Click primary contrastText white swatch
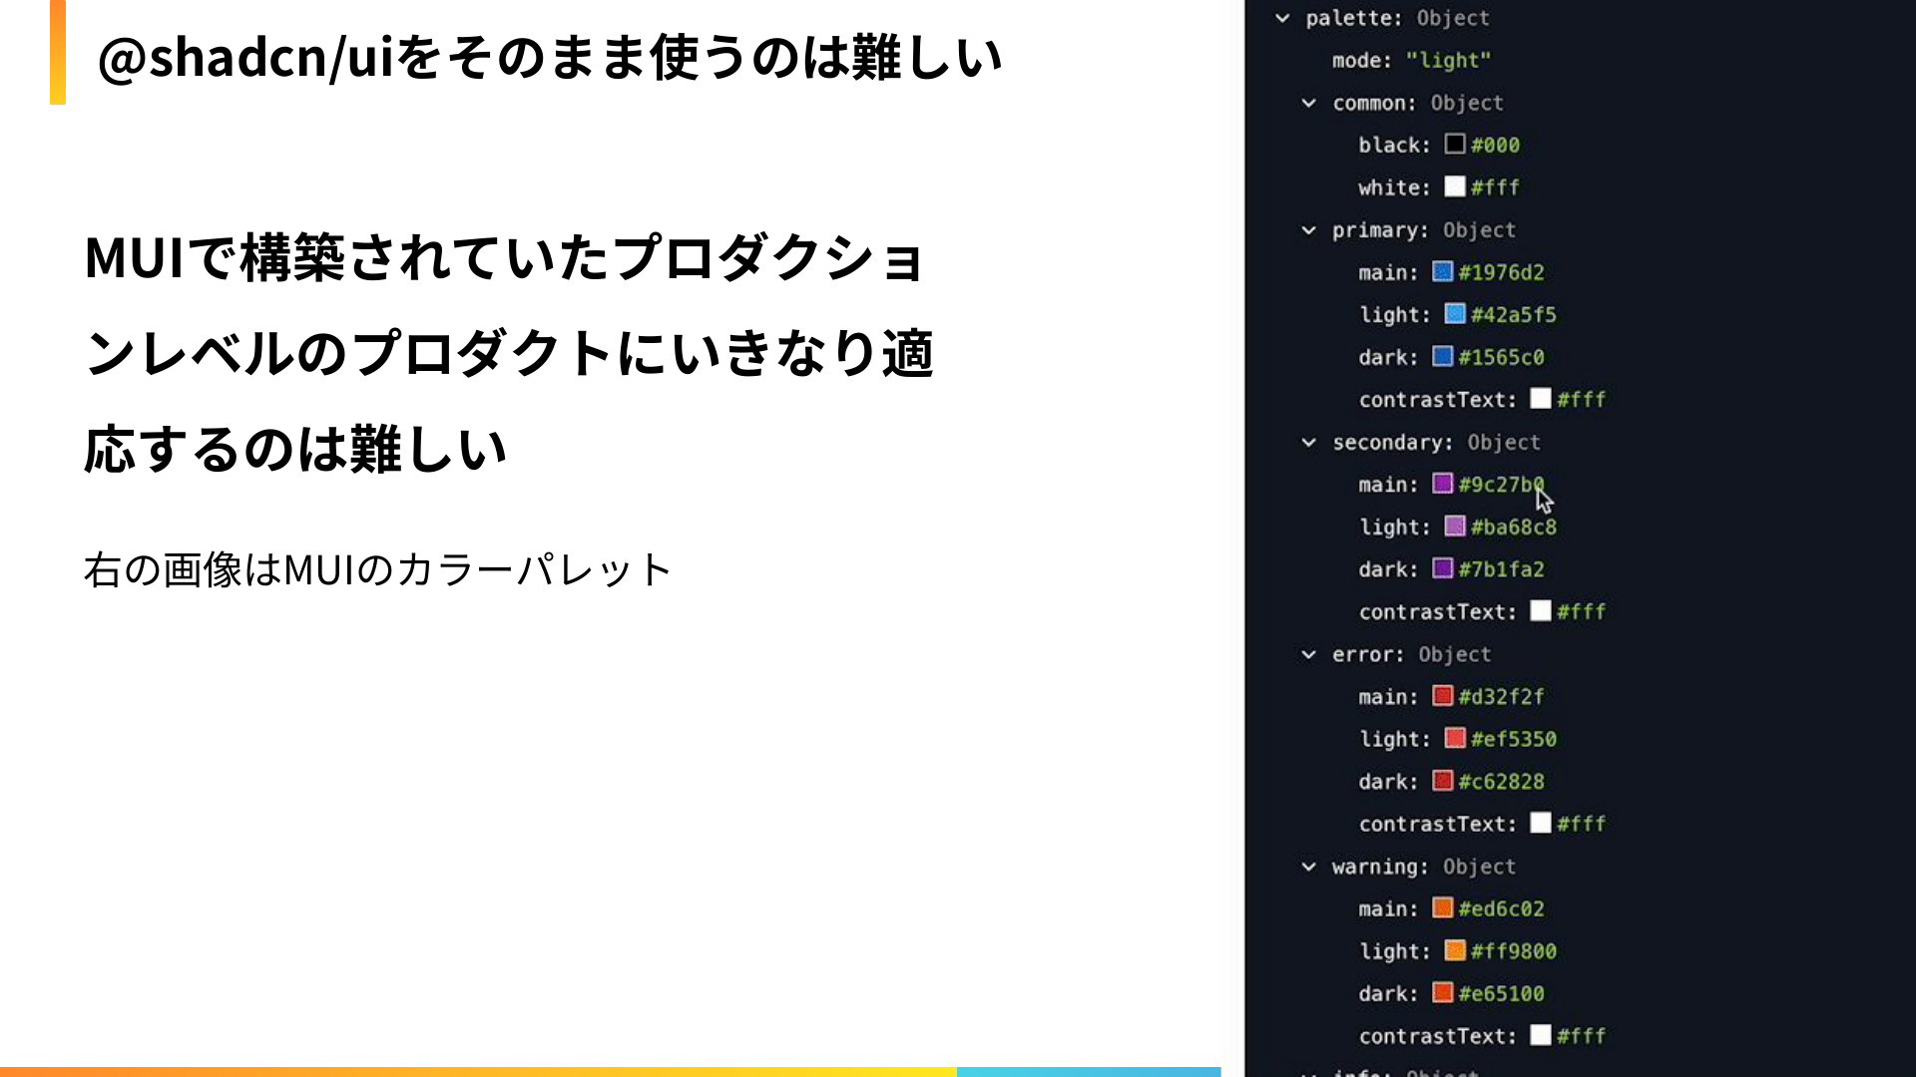Screen dimensions: 1916x1077 tap(1541, 399)
